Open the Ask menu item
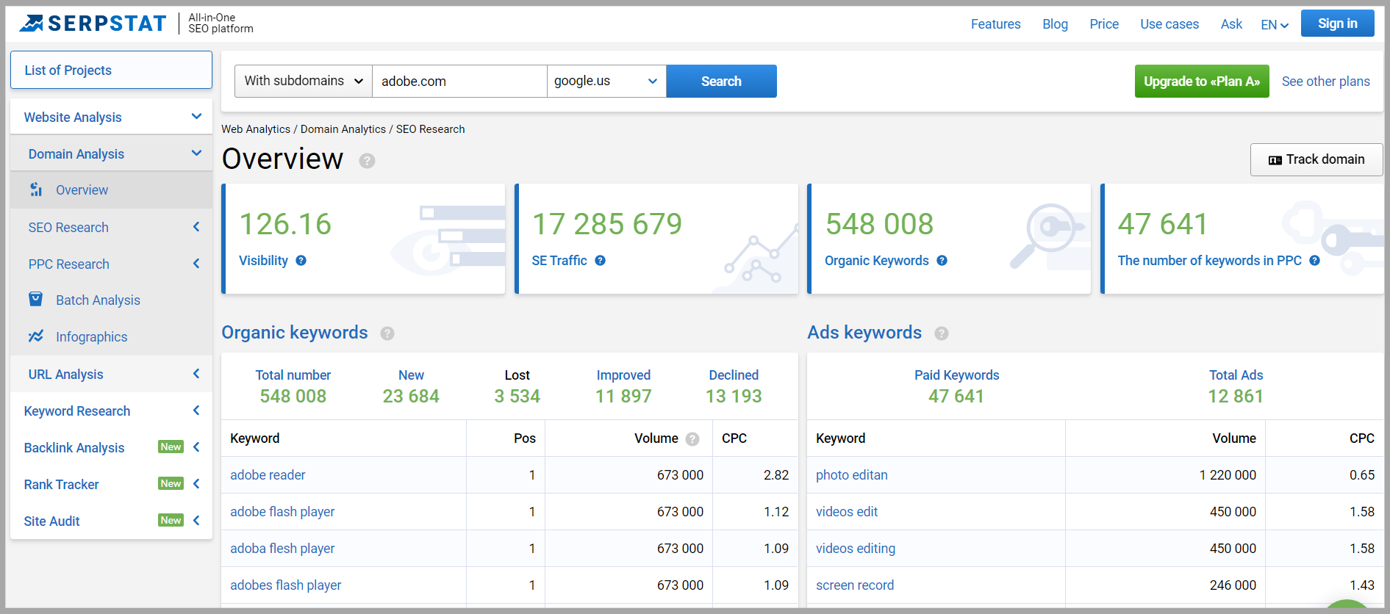Screen dimensions: 1390x614 pyautogui.click(x=1231, y=24)
